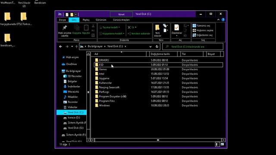Open the bandicam_ folder on the desktop
276x155 pixels.
point(7,40)
